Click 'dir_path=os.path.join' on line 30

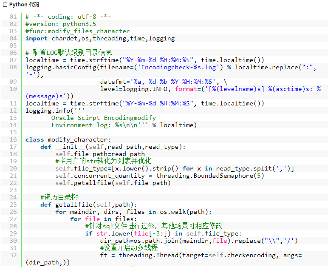(x=139, y=241)
